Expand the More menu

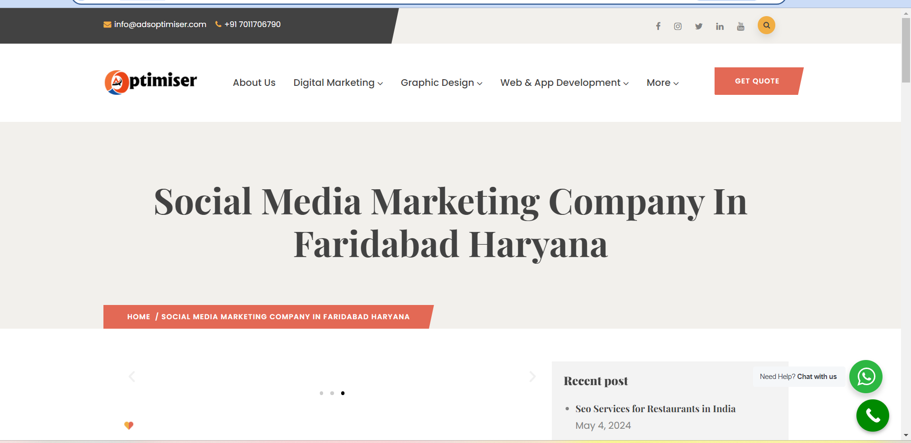click(662, 83)
